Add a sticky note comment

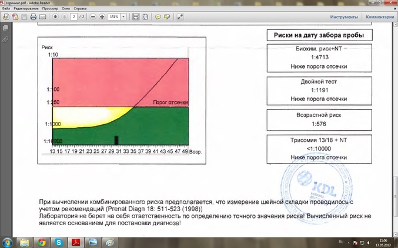click(158, 17)
